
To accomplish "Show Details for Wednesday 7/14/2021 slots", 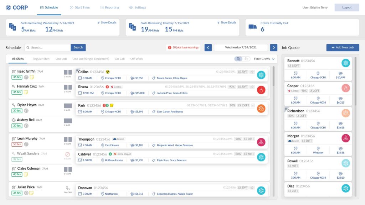I will tap(107, 23).
